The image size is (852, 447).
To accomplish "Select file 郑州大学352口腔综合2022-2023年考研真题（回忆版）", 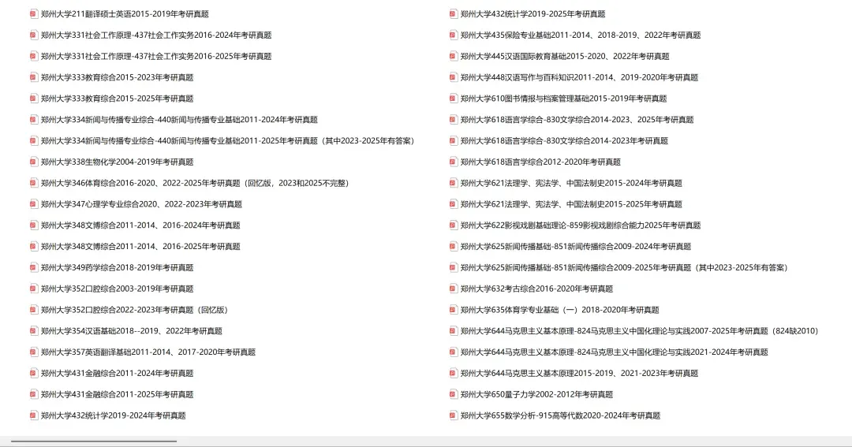I will pyautogui.click(x=130, y=310).
